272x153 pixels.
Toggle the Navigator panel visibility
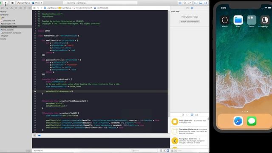coord(196,3)
